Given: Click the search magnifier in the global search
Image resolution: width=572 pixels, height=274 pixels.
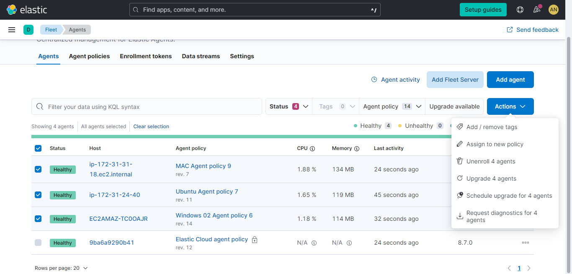Looking at the screenshot, I should tap(136, 10).
